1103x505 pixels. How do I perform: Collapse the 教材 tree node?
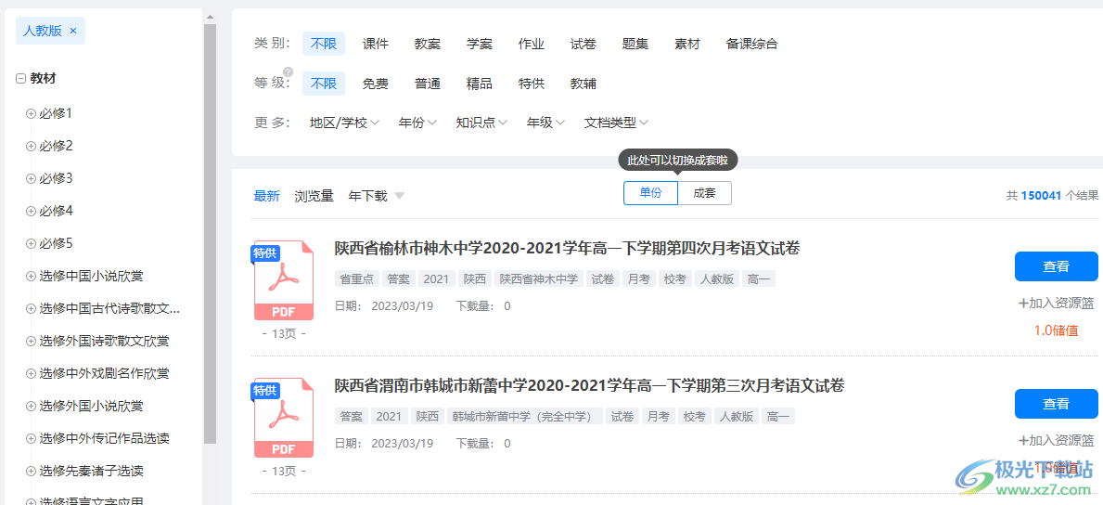[20, 79]
